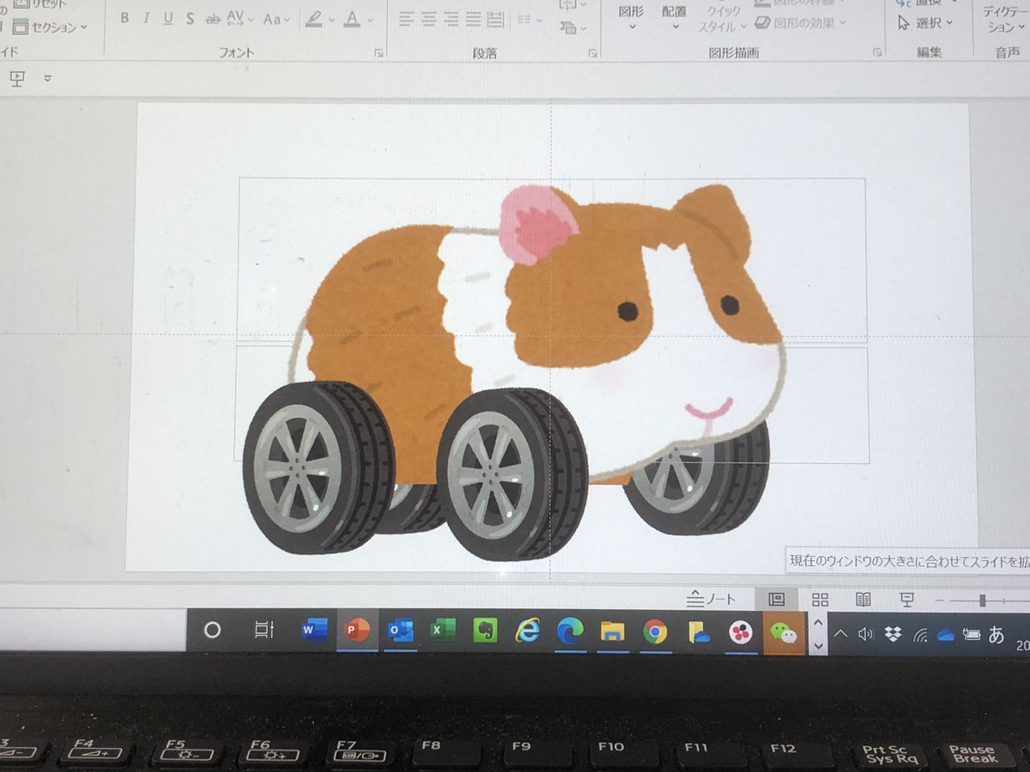Switch to slide sorter view

point(821,599)
